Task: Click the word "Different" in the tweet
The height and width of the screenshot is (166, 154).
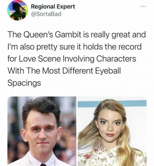Action: 78,71
